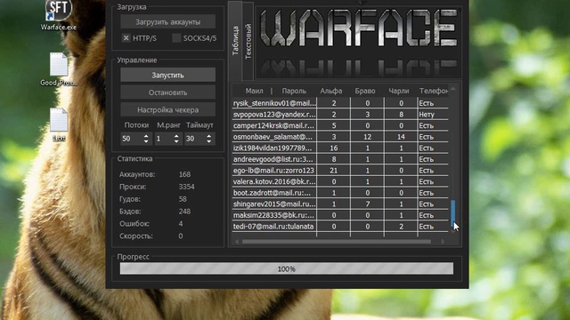This screenshot has height=320, width=570.
Task: Select the valera.kotov.2016@bk row
Action: point(340,181)
